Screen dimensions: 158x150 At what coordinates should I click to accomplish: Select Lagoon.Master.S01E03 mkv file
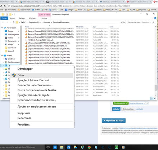[49, 54]
